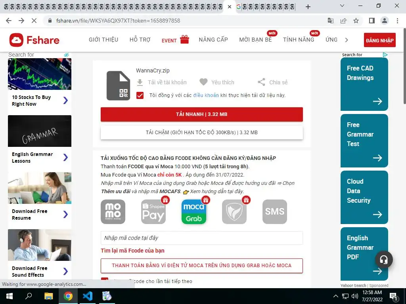The height and width of the screenshot is (304, 406).
Task: Click the Chia sẻ share icon
Action: click(261, 82)
